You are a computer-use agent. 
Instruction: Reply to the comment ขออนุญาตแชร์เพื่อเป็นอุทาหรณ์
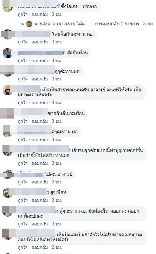[39, 247]
